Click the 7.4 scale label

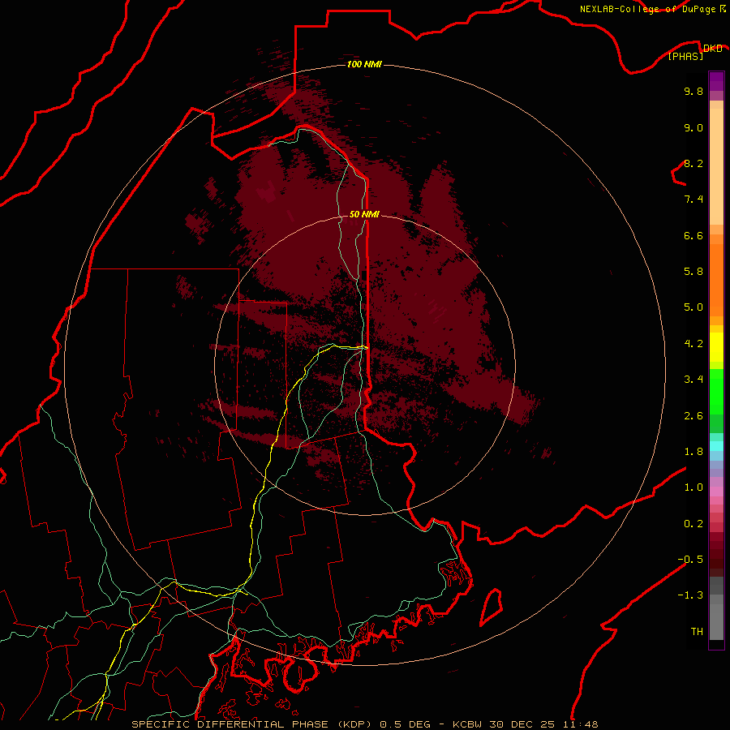[x=693, y=200]
